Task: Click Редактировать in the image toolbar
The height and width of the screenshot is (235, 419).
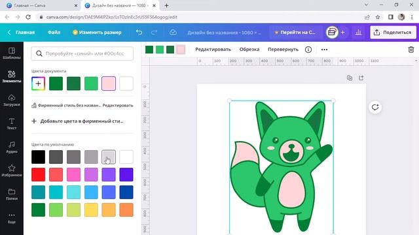Action: coord(213,50)
